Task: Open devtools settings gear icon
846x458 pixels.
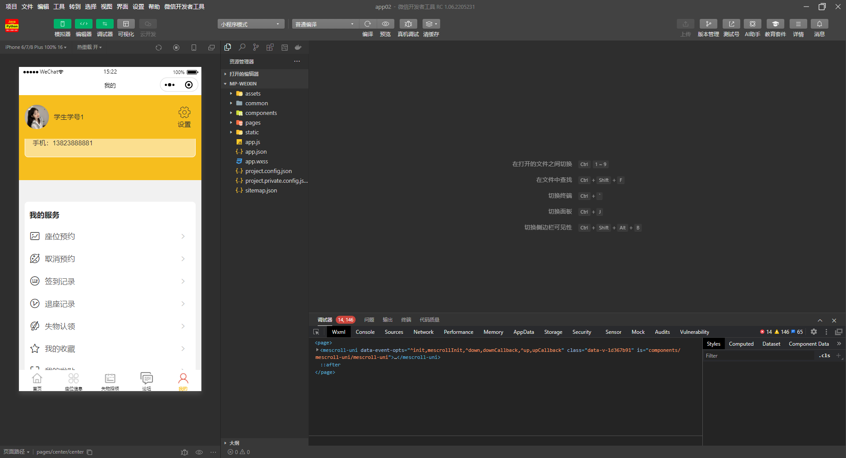Action: click(x=814, y=332)
